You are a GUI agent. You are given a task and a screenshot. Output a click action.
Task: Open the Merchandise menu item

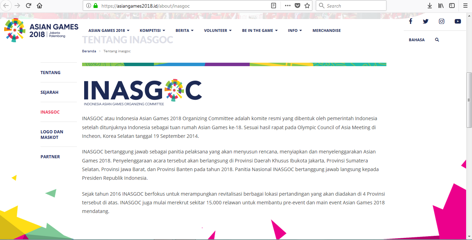click(x=327, y=30)
